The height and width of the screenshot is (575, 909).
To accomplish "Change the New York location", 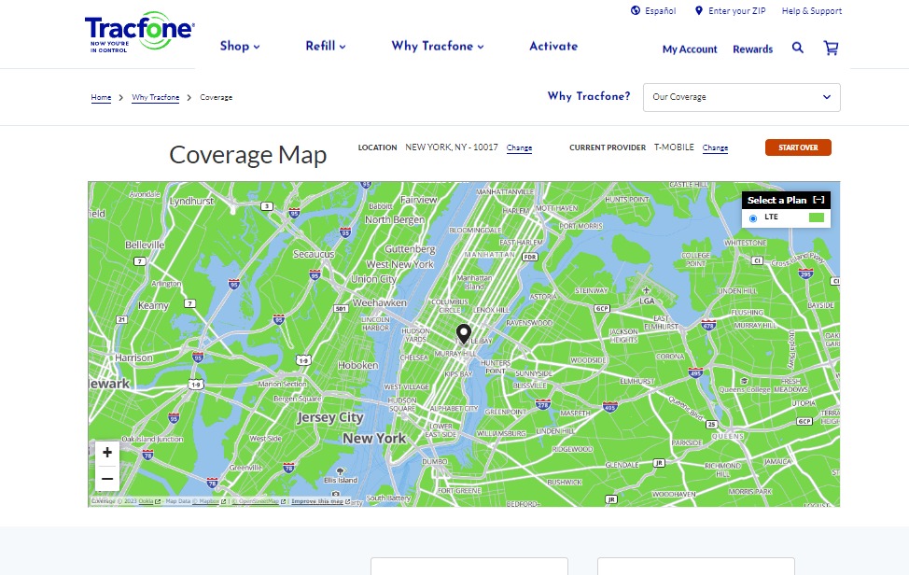I will (519, 147).
